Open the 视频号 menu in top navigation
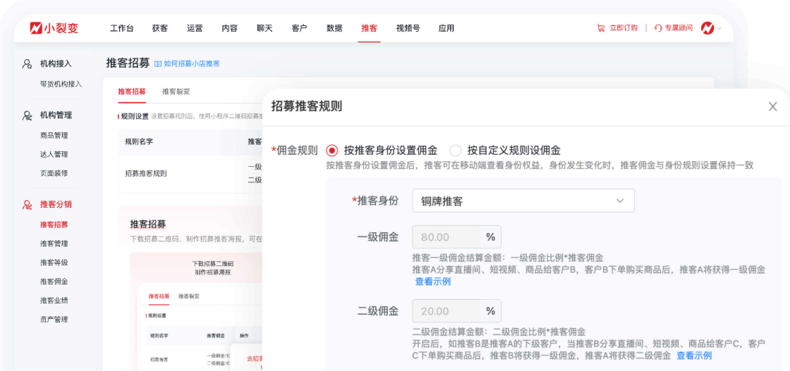790x371 pixels. pyautogui.click(x=408, y=29)
